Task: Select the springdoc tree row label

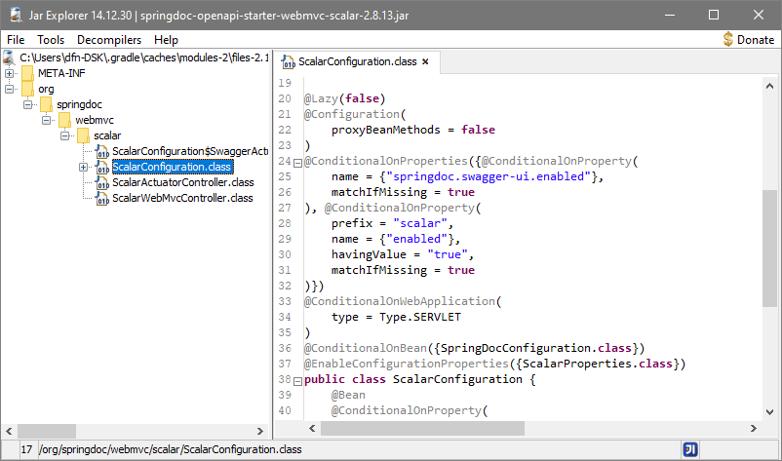Action: (x=79, y=104)
